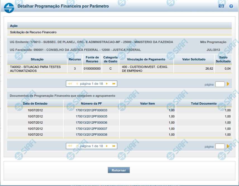The image size is (239, 186).
Task: Focus the lower page number input field
Action: [220, 146]
